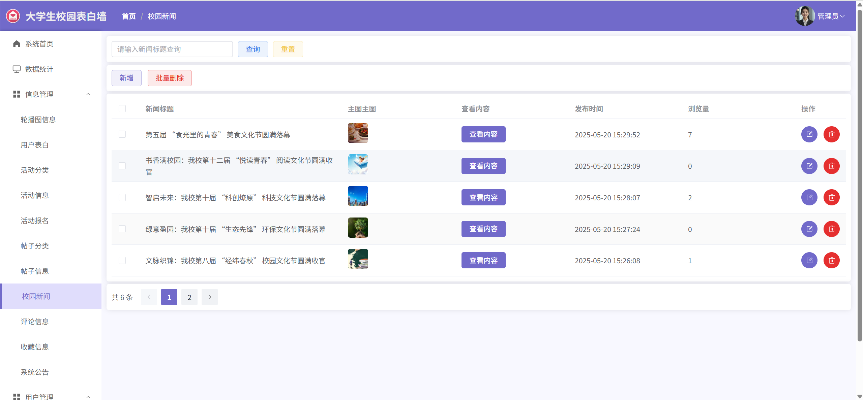This screenshot has width=863, height=400.
Task: Click 查看内容 for 阅读文化节 row
Action: click(483, 166)
